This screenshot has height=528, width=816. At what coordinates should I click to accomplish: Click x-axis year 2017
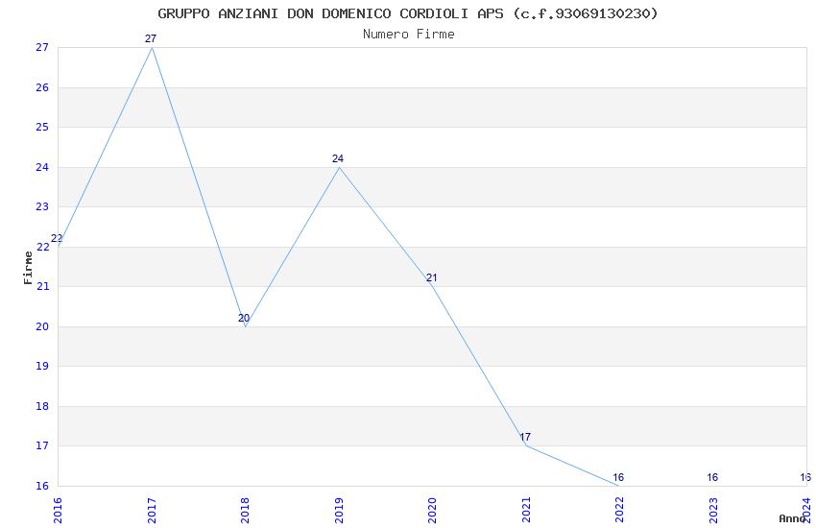pyautogui.click(x=152, y=511)
